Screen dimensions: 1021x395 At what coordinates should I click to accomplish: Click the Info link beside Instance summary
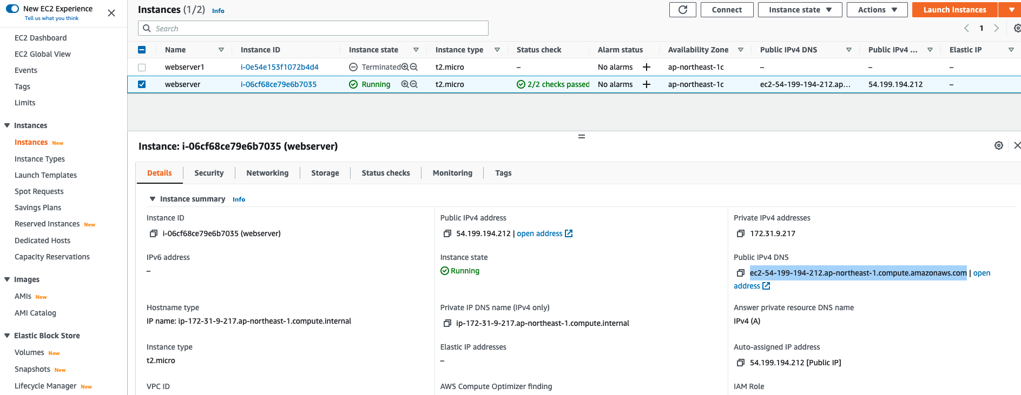[239, 199]
